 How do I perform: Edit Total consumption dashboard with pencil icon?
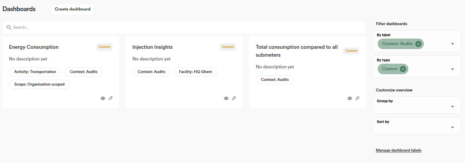[358, 98]
